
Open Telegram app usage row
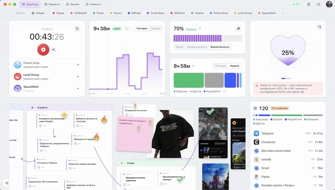coord(288,134)
